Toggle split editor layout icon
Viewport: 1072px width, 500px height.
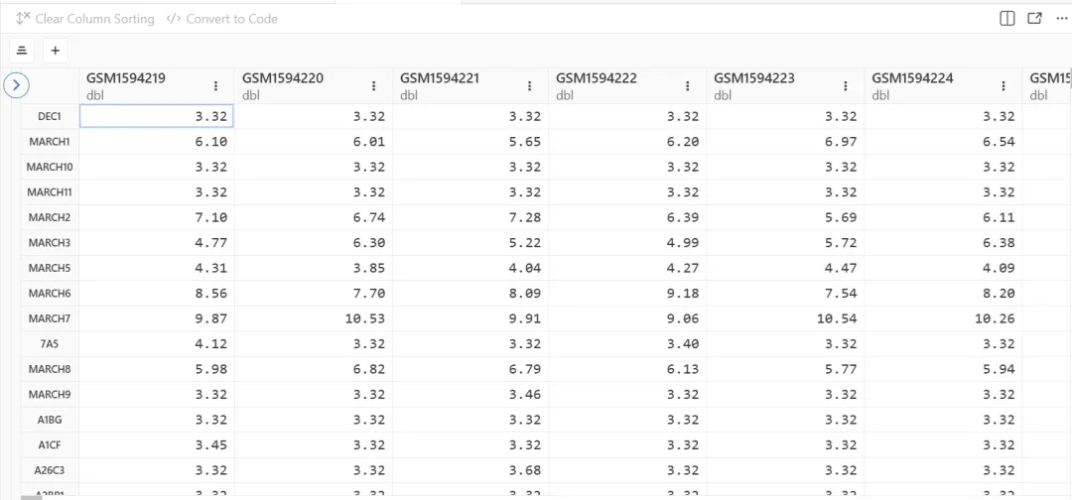(x=1007, y=19)
